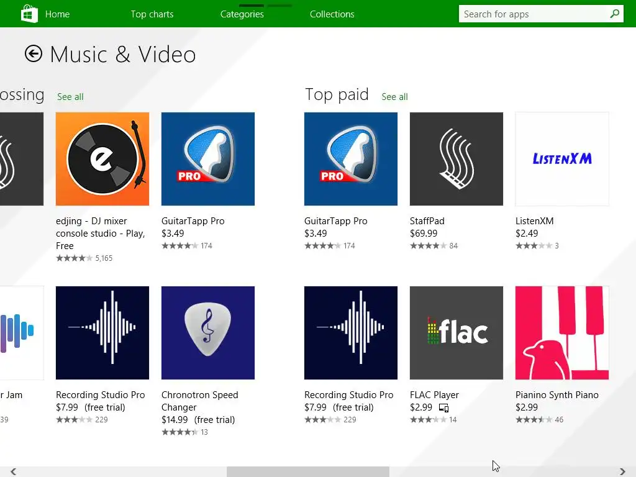The image size is (636, 477).
Task: Open the Categories menu
Action: coord(242,14)
